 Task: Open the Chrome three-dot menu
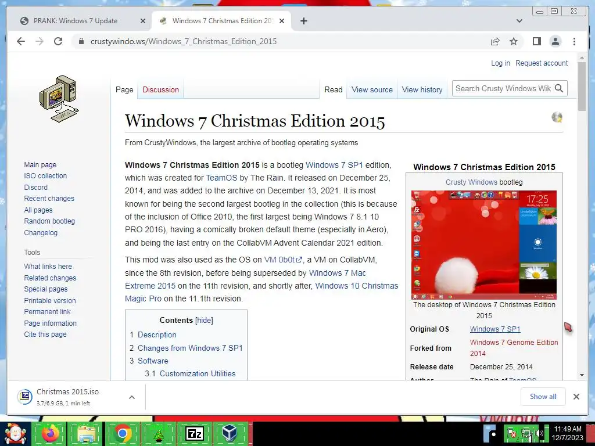[x=574, y=41]
